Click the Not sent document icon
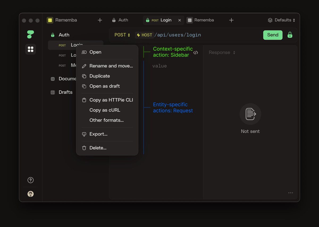Image resolution: width=319 pixels, height=227 pixels. coord(250,114)
